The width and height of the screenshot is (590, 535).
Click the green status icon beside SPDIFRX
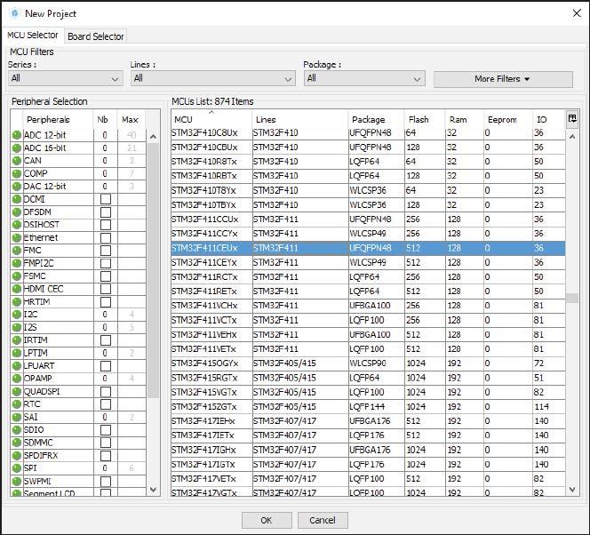click(17, 456)
